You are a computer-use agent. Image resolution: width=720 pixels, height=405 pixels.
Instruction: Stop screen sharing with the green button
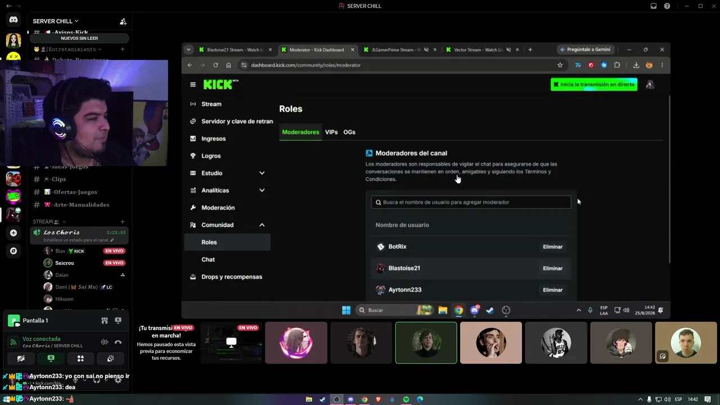coord(51,358)
